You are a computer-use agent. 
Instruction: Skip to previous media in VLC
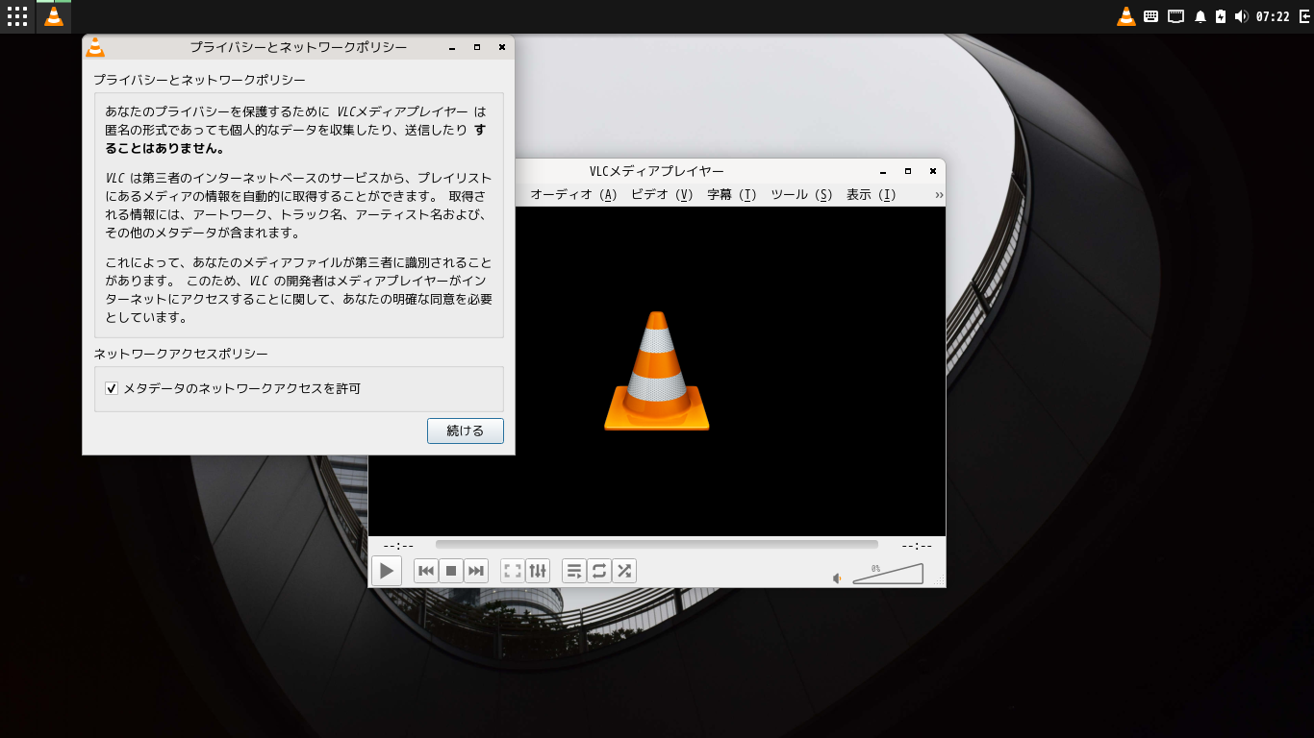[426, 571]
